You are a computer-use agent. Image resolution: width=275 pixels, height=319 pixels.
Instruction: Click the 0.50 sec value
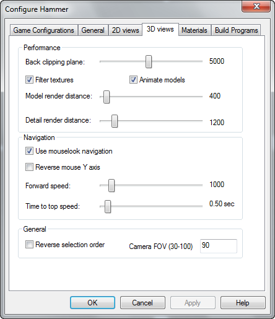[x=222, y=204]
